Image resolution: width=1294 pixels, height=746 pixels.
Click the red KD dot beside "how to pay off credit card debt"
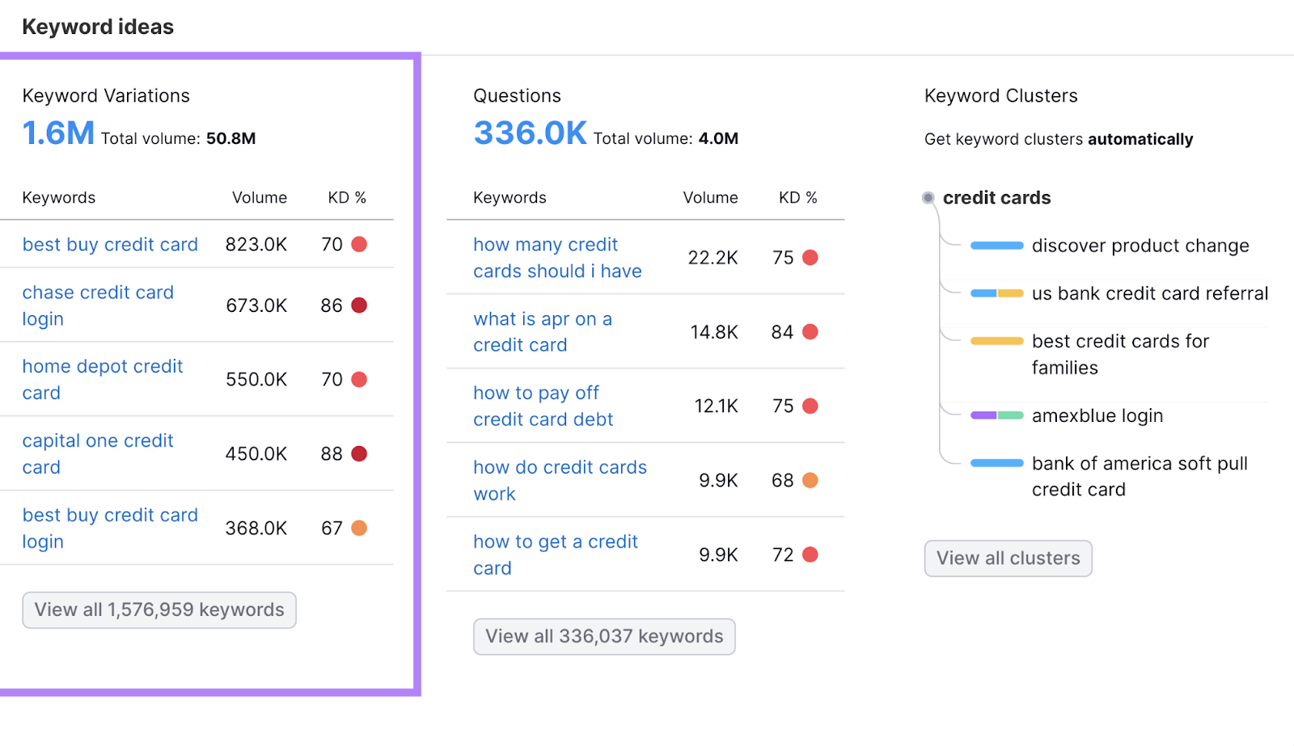810,406
